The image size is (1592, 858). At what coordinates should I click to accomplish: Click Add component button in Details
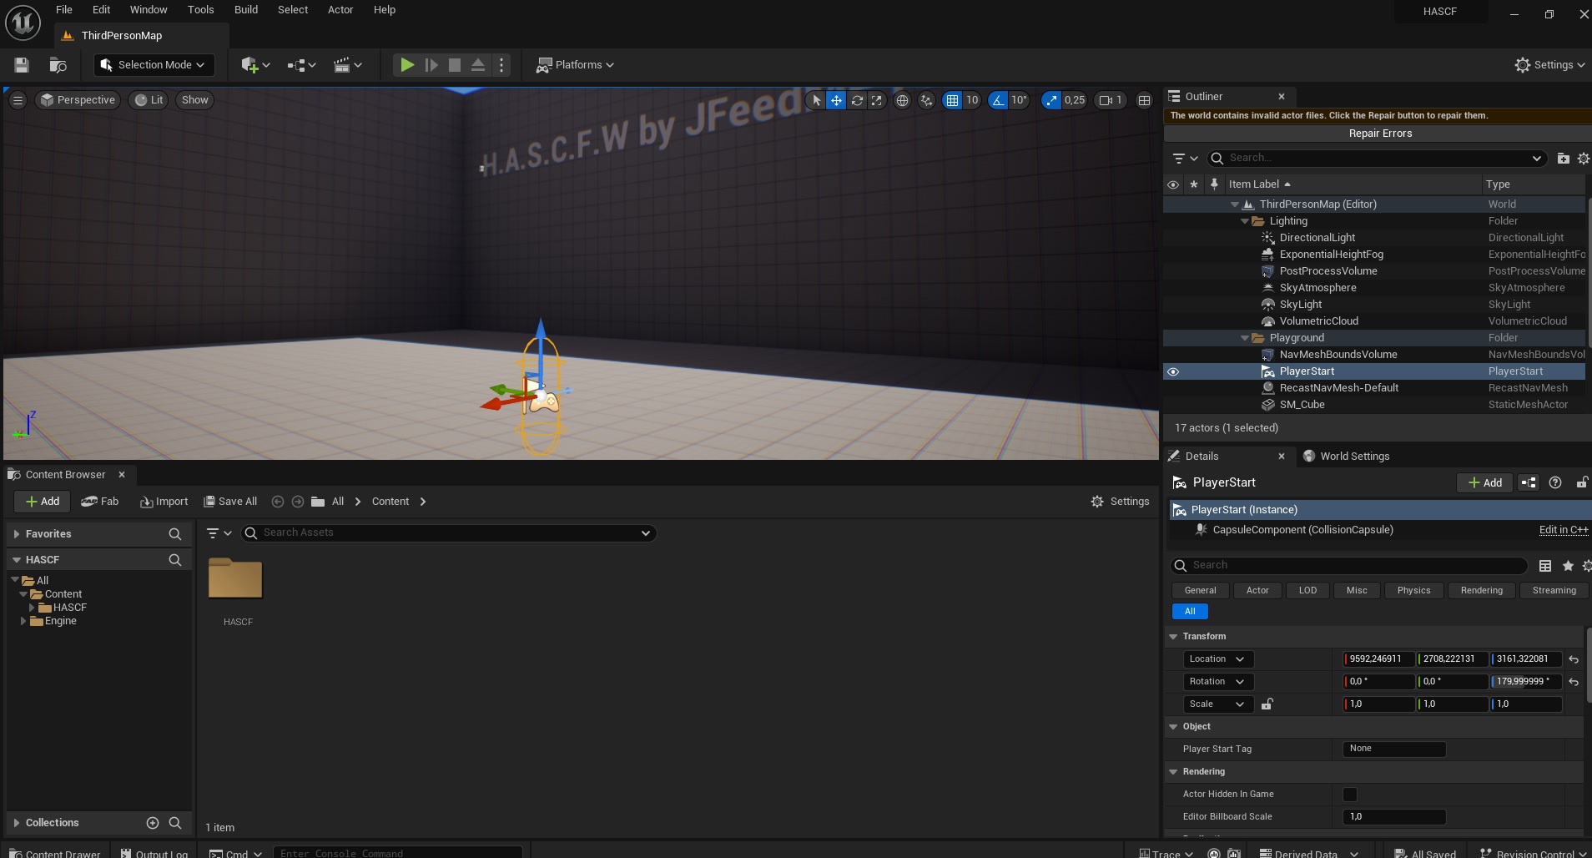point(1485,482)
